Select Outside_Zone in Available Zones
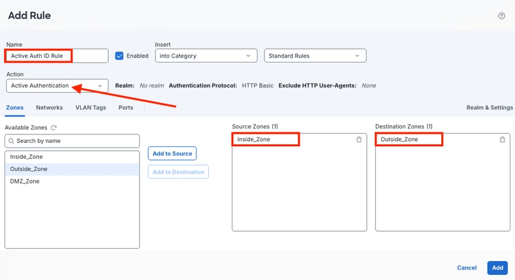The image size is (515, 280). pyautogui.click(x=72, y=169)
